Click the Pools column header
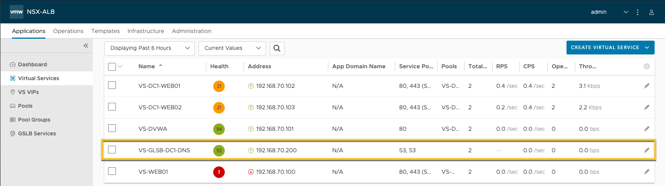 (x=449, y=66)
